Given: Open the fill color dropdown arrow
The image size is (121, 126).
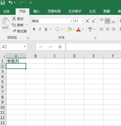Looking at the screenshot, I should 74,29.
